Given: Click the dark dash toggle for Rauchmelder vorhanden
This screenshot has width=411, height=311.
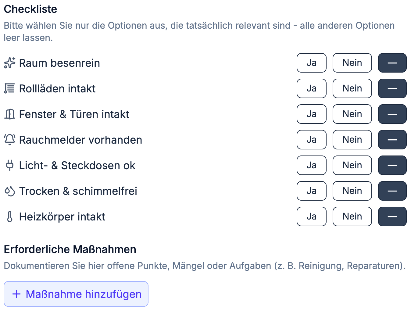Looking at the screenshot, I should coord(392,140).
